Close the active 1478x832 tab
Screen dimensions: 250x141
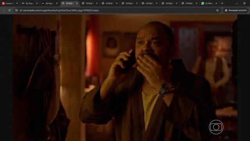[77, 4]
